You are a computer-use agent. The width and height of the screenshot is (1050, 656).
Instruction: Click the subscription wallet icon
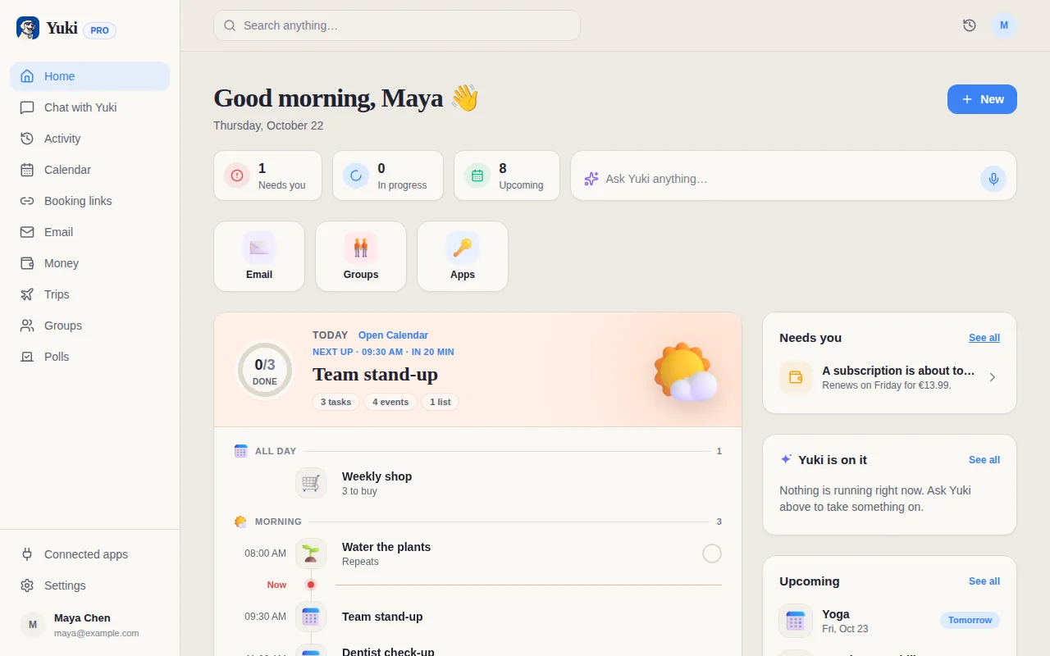(x=796, y=377)
